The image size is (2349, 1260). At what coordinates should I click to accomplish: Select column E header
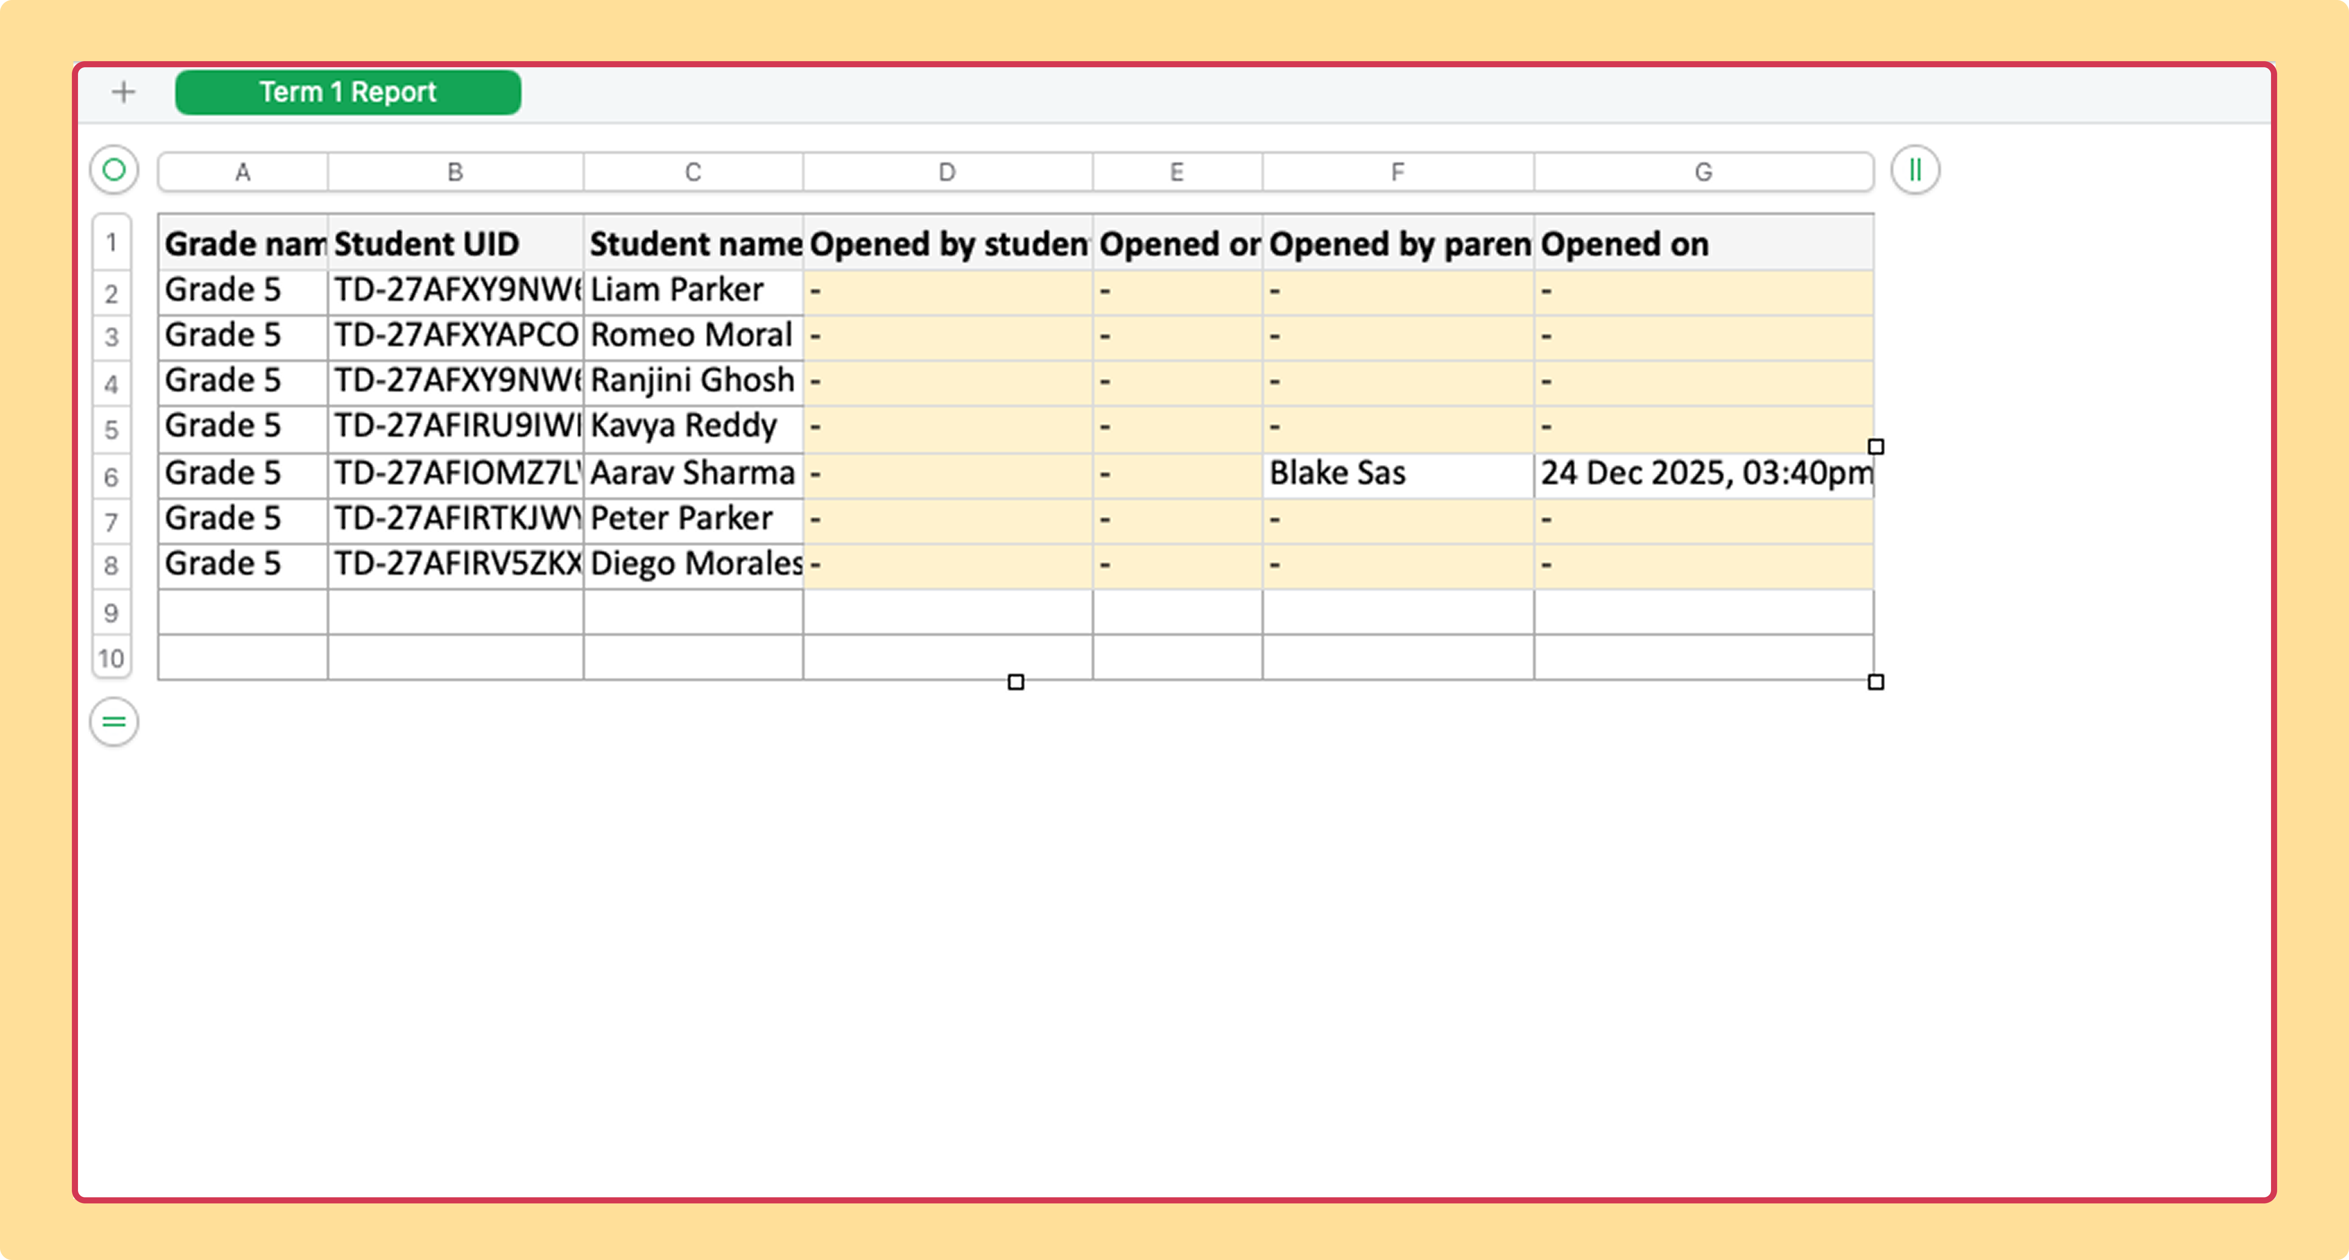click(x=1177, y=172)
